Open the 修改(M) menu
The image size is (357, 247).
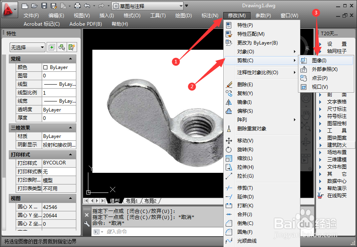(237, 16)
